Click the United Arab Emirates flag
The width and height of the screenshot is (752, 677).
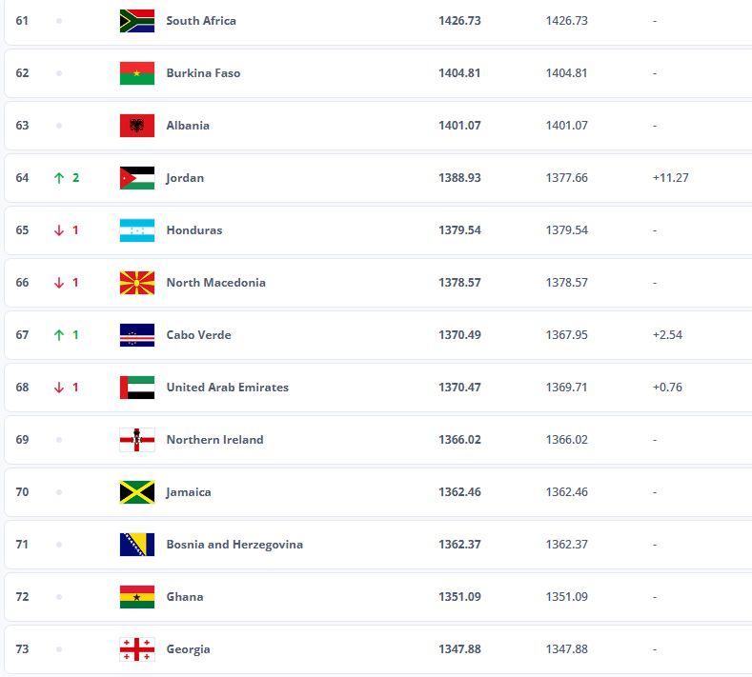click(x=137, y=388)
